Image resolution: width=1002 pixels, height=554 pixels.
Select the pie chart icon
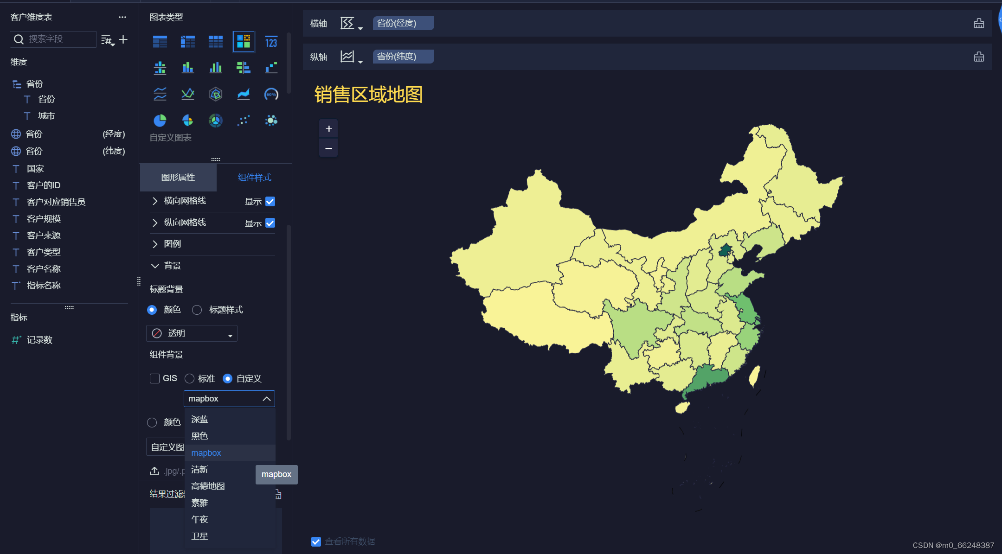[160, 121]
